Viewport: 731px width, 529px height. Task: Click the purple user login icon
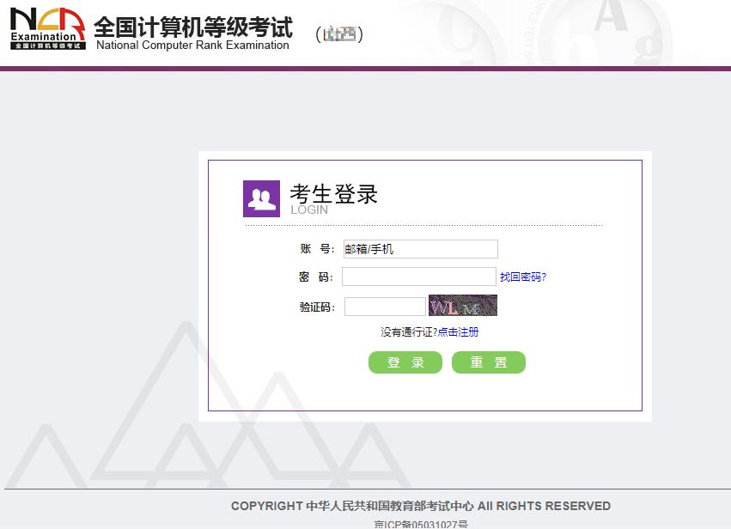coord(261,198)
